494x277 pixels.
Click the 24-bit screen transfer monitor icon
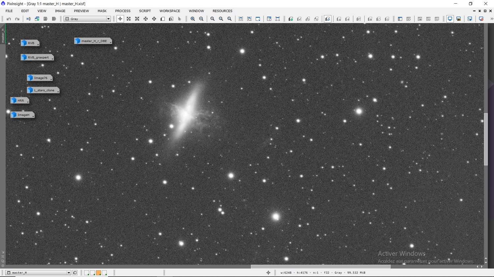[458, 19]
